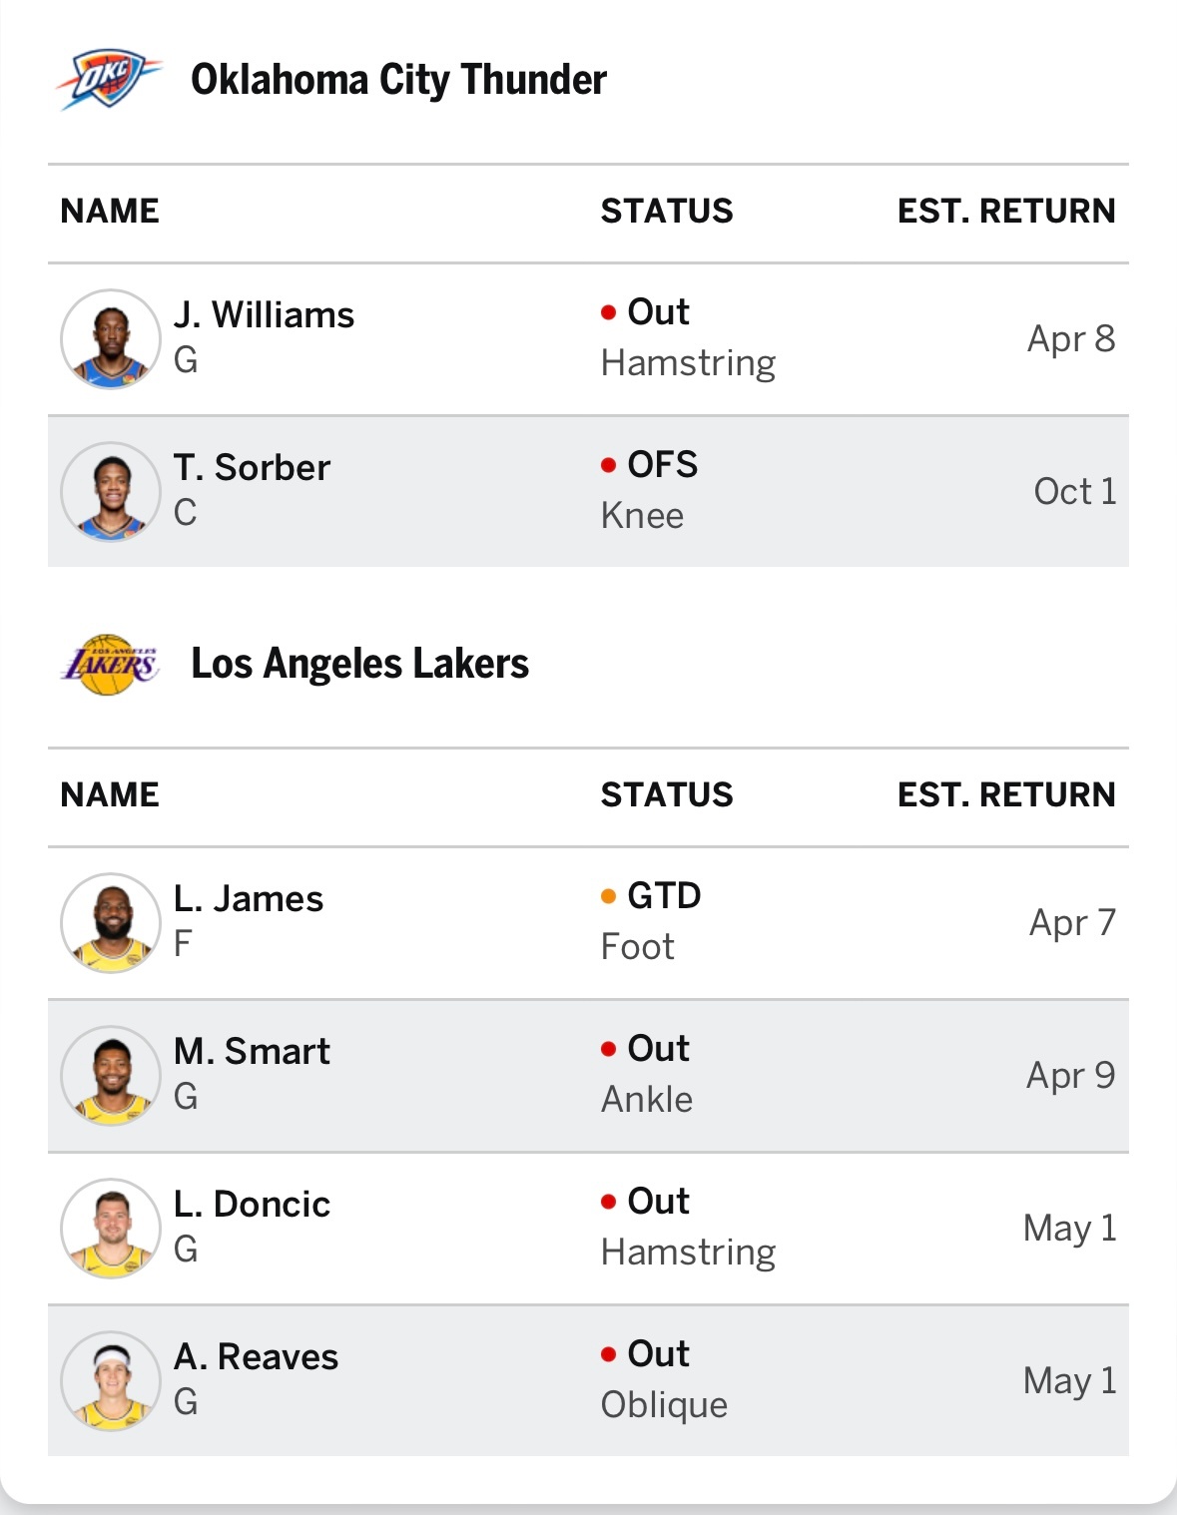
Task: Go to A. Reaves' player name
Action: tap(256, 1357)
